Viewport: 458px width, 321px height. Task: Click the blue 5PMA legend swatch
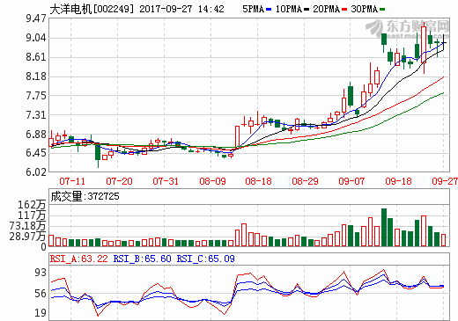tap(269, 10)
